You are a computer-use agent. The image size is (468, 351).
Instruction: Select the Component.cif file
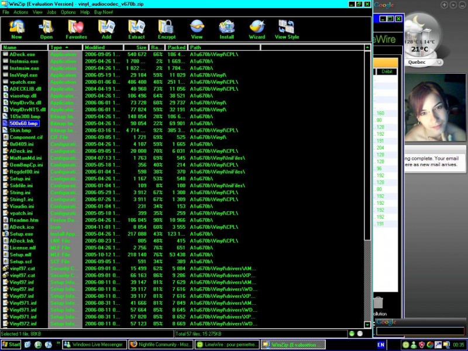[x=26, y=137]
